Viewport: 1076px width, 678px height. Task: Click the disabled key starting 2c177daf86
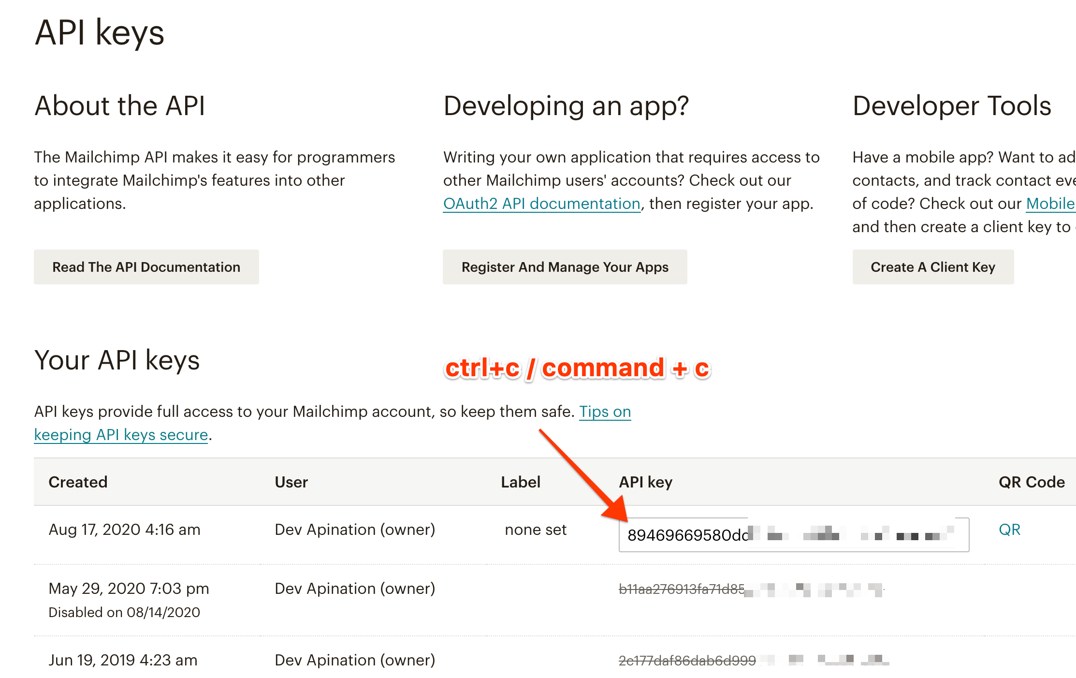[x=686, y=661]
